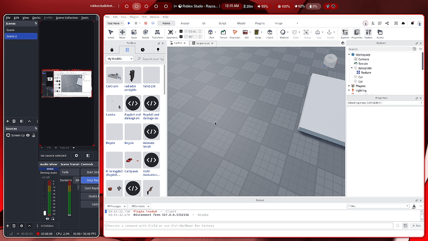Open the Character tool
428x241 pixels.
235,34
